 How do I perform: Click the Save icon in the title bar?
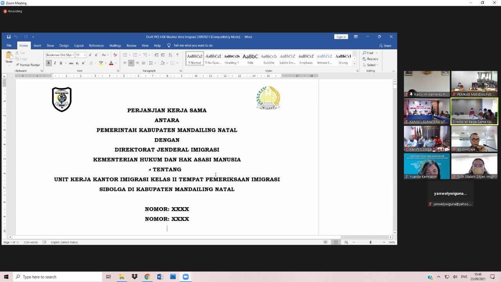click(x=9, y=37)
